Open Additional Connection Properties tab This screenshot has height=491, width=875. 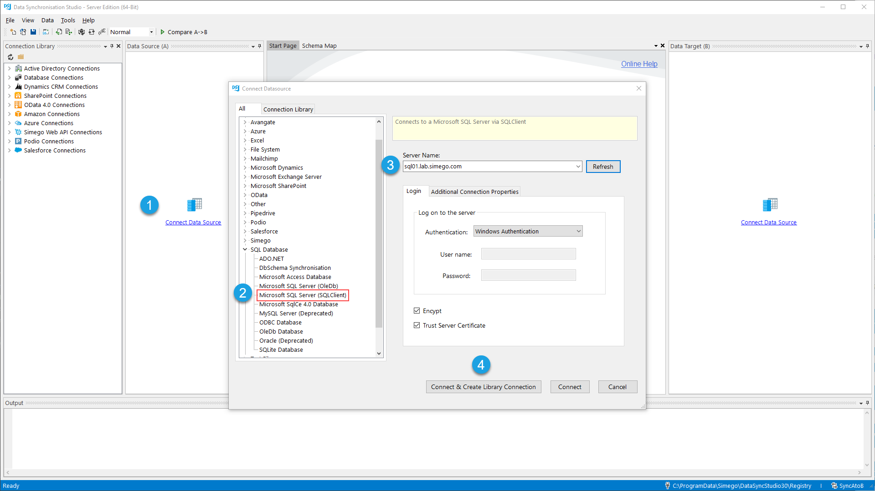tap(474, 192)
